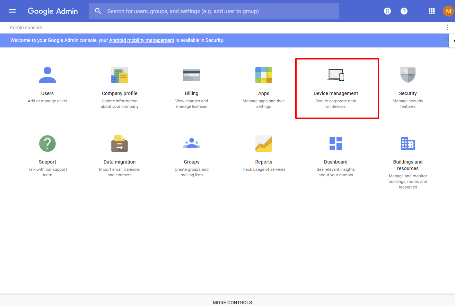Open the Google apps launcher grid
The width and height of the screenshot is (455, 306).
point(431,11)
